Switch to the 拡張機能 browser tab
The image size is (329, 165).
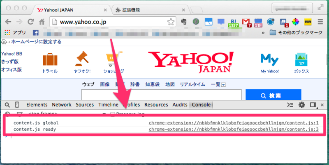coord(150,10)
